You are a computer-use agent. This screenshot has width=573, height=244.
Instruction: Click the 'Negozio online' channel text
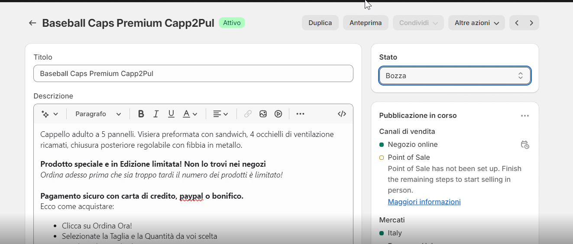(x=413, y=145)
